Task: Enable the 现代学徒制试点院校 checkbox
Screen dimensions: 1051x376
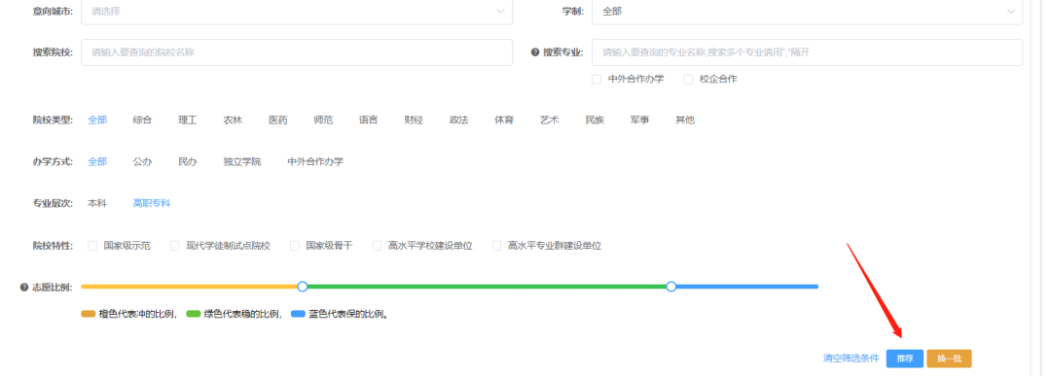Action: coord(175,246)
